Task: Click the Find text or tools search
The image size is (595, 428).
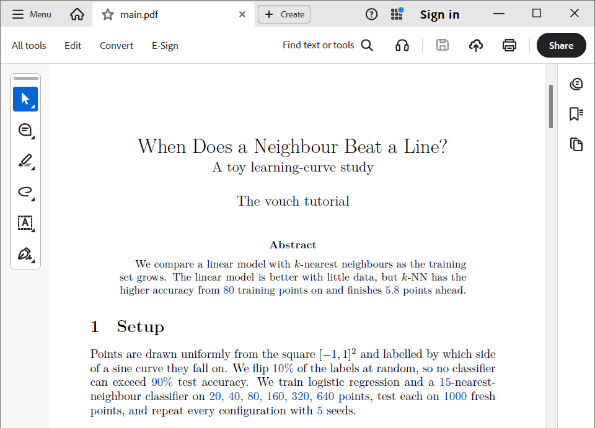Action: pos(319,45)
